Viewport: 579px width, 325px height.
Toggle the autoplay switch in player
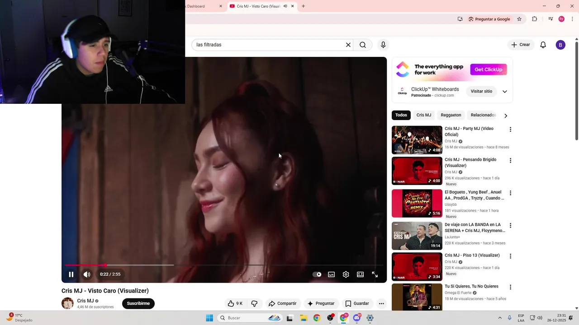[x=317, y=274]
